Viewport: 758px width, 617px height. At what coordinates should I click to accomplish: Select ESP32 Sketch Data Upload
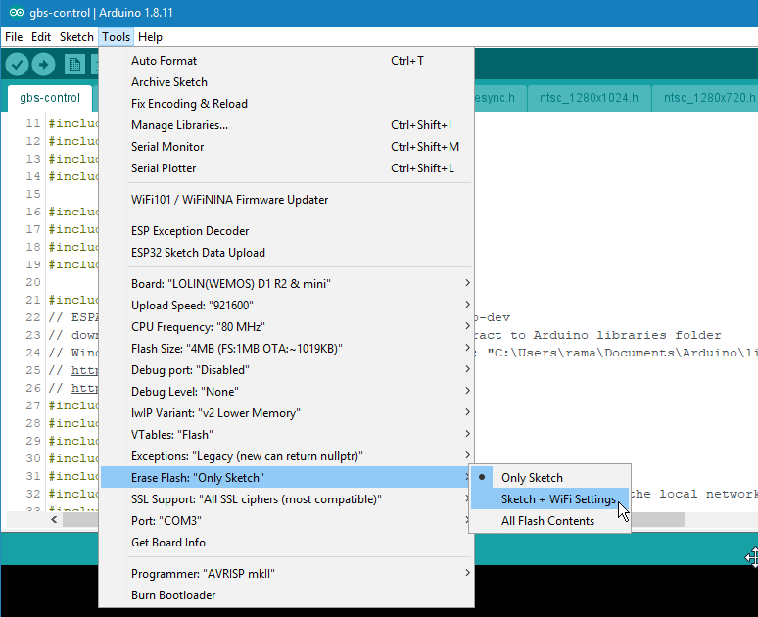coord(286,253)
